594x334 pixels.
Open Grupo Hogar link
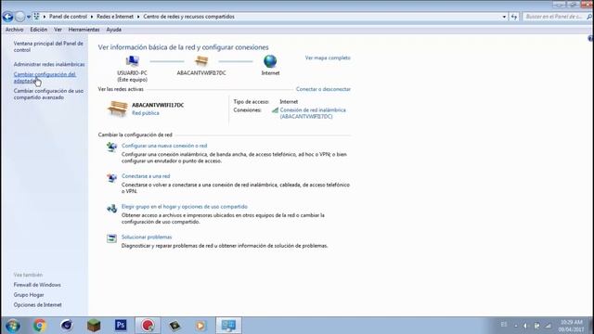pos(29,295)
